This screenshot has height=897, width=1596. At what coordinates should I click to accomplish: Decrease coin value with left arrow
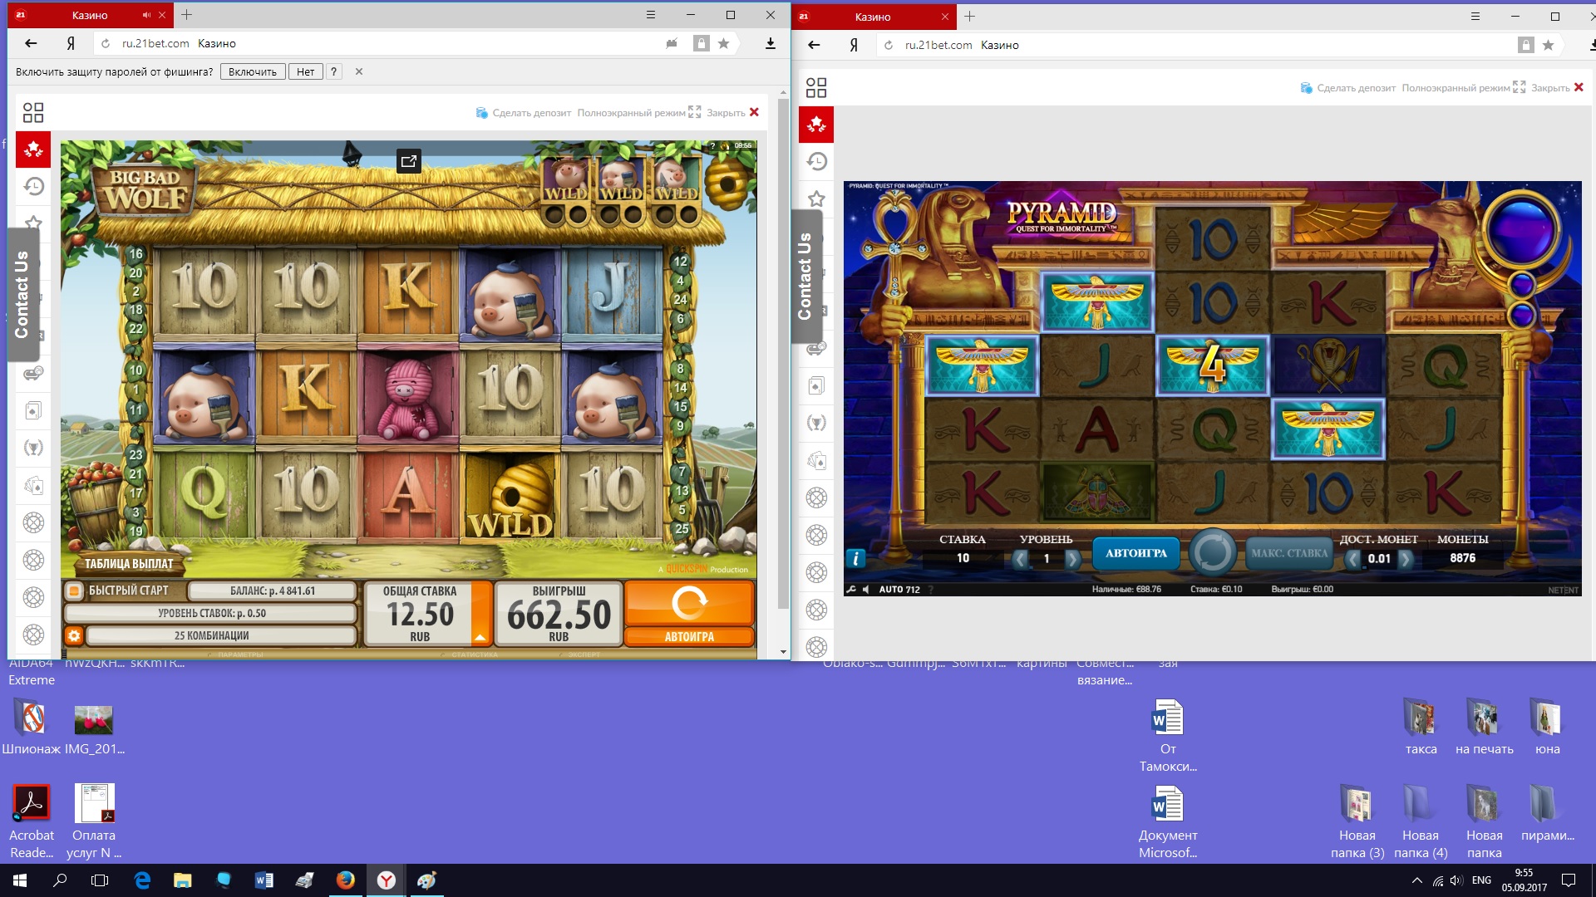click(1353, 559)
